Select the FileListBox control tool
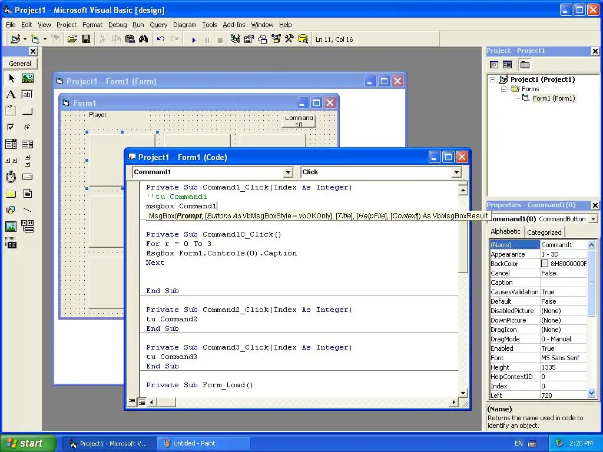 coord(27,193)
